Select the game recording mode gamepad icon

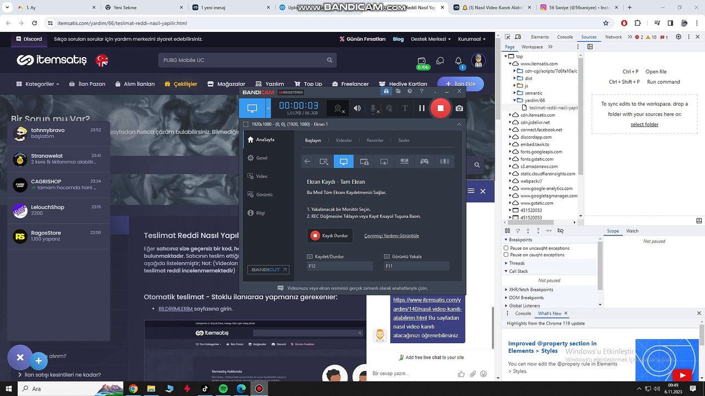[424, 162]
